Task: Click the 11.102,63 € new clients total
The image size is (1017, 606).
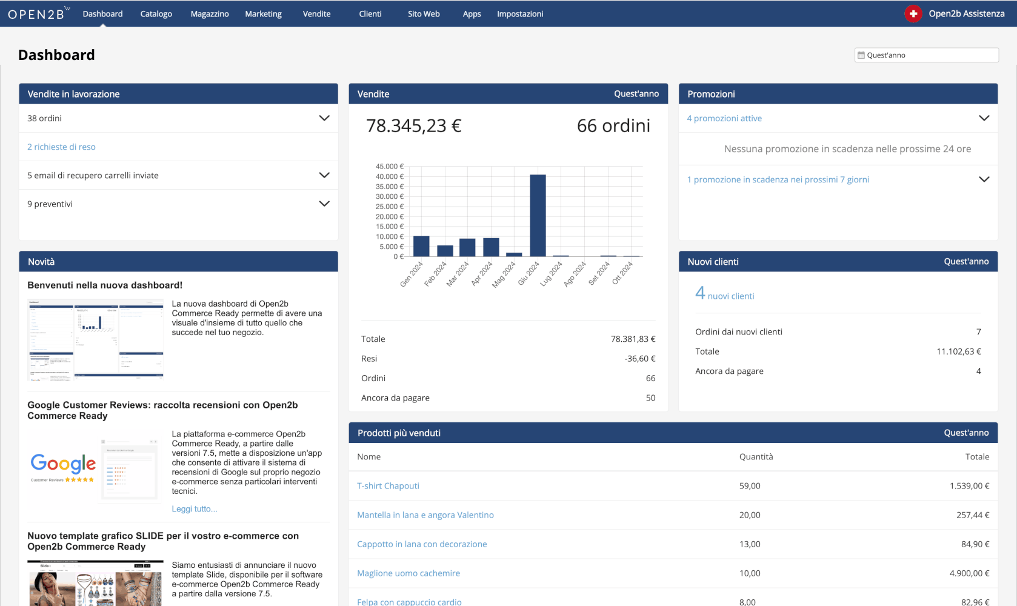Action: (959, 351)
